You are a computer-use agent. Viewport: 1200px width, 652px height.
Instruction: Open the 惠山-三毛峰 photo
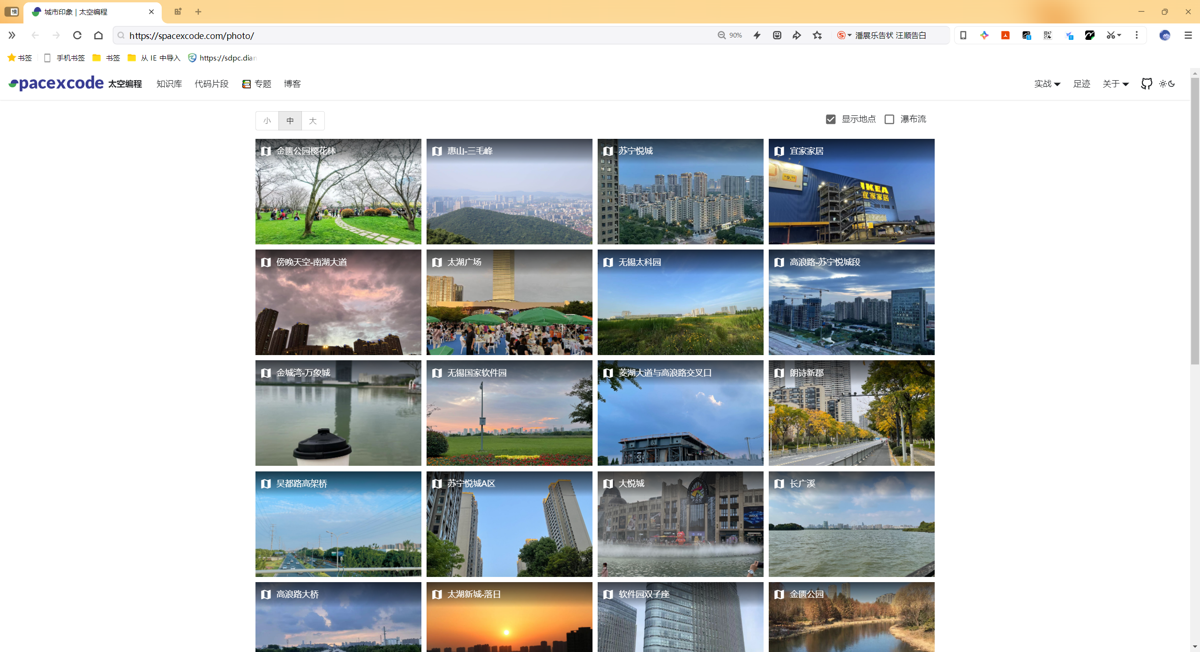click(x=509, y=191)
